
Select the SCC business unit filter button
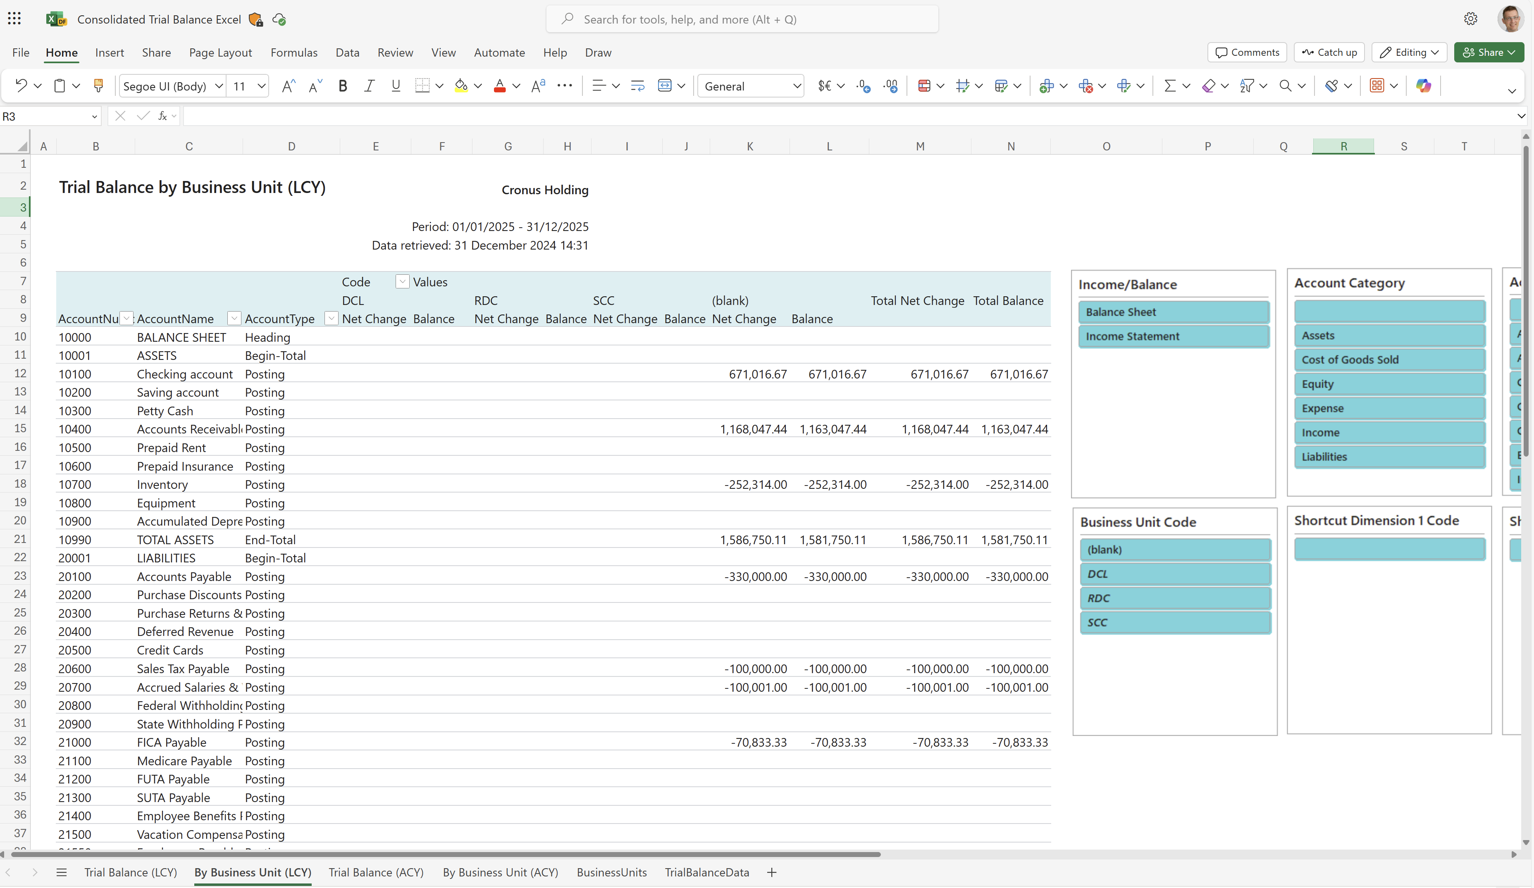1174,621
